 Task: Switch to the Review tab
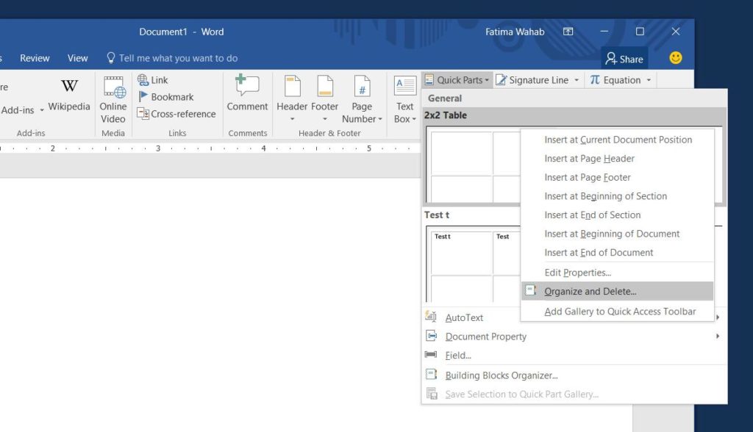[34, 57]
